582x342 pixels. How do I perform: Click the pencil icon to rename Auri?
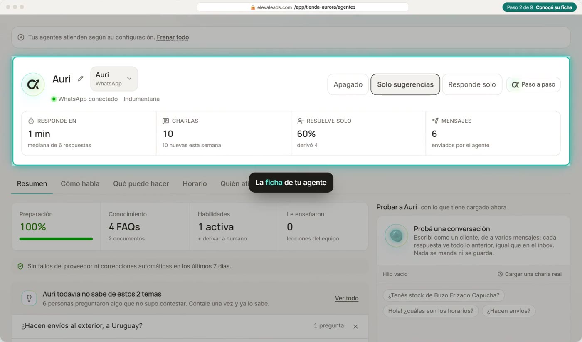coord(81,79)
